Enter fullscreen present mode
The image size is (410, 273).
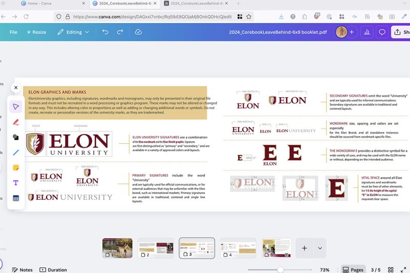pos(403,269)
